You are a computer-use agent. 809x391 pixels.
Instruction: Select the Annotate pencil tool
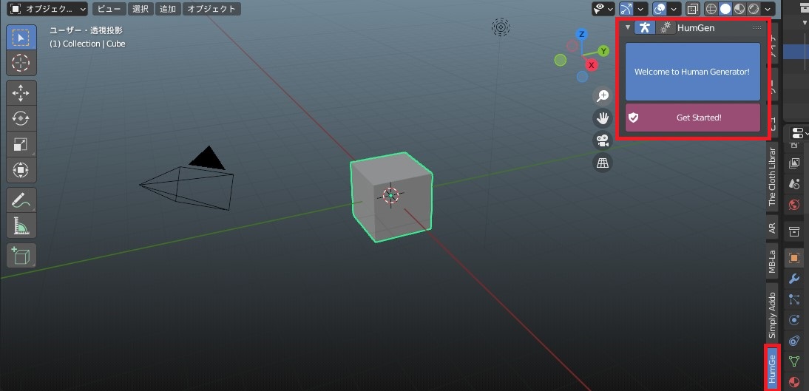point(21,200)
